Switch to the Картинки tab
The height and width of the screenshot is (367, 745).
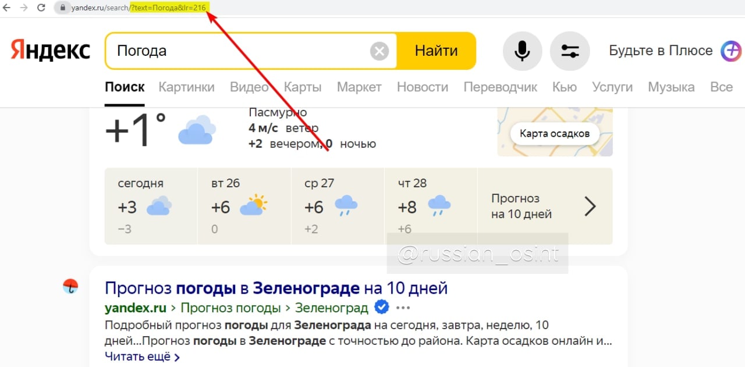click(x=186, y=87)
